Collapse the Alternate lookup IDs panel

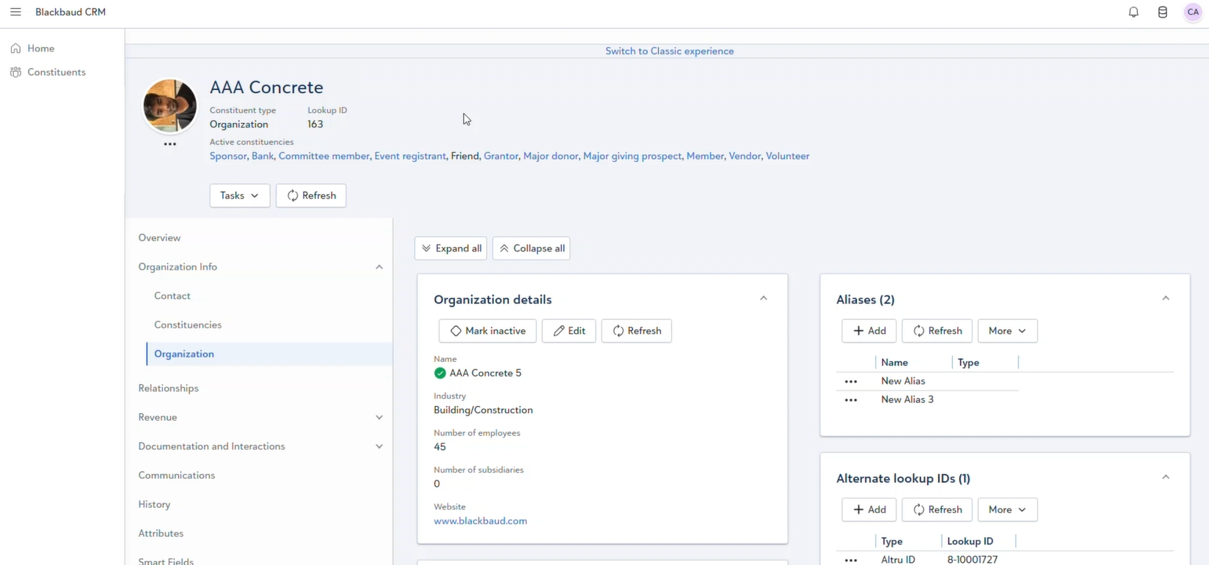pos(1166,477)
